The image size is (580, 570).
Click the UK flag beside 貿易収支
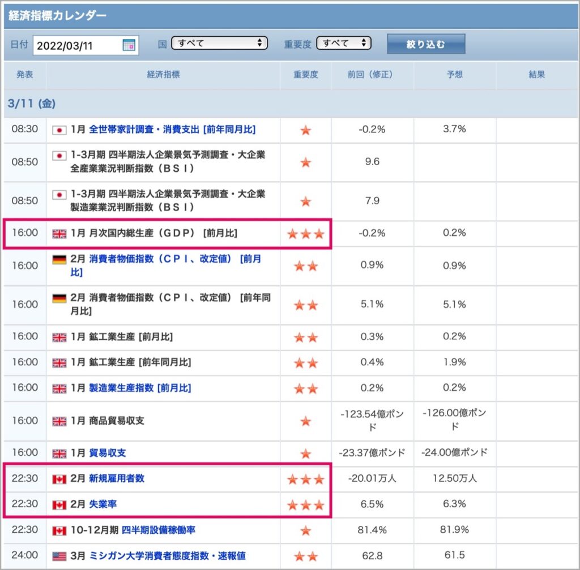click(x=59, y=454)
